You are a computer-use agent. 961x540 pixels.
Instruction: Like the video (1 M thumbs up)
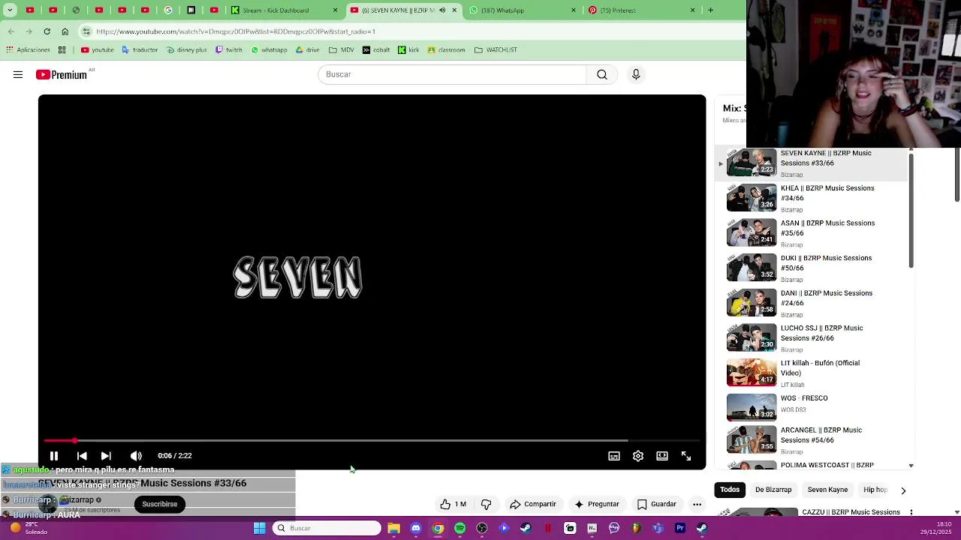(x=453, y=504)
